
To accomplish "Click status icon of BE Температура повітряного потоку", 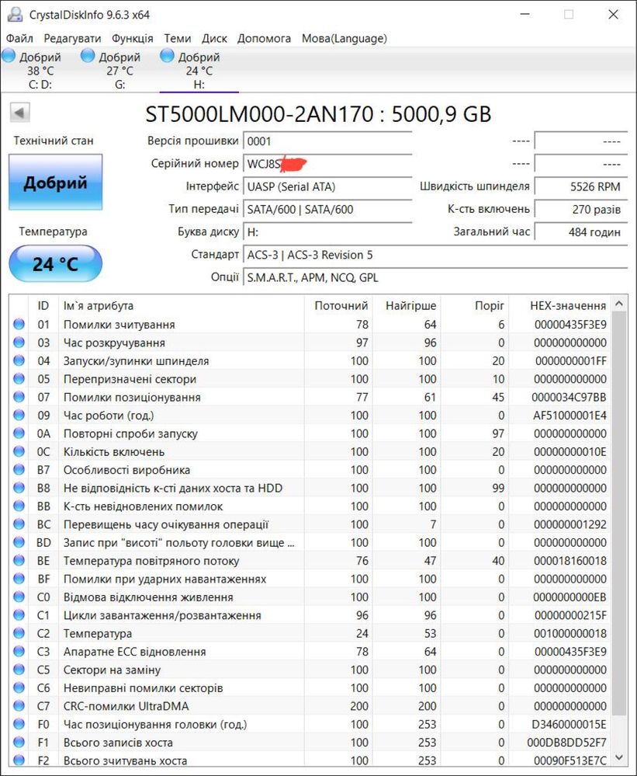I will 19,560.
